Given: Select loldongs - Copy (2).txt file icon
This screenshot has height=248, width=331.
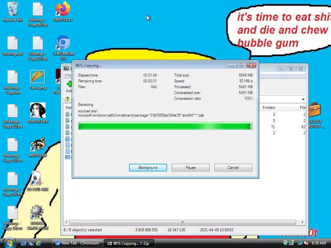Looking at the screenshot, I should pyautogui.click(x=13, y=116).
